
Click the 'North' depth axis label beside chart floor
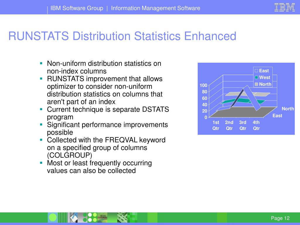click(x=288, y=109)
